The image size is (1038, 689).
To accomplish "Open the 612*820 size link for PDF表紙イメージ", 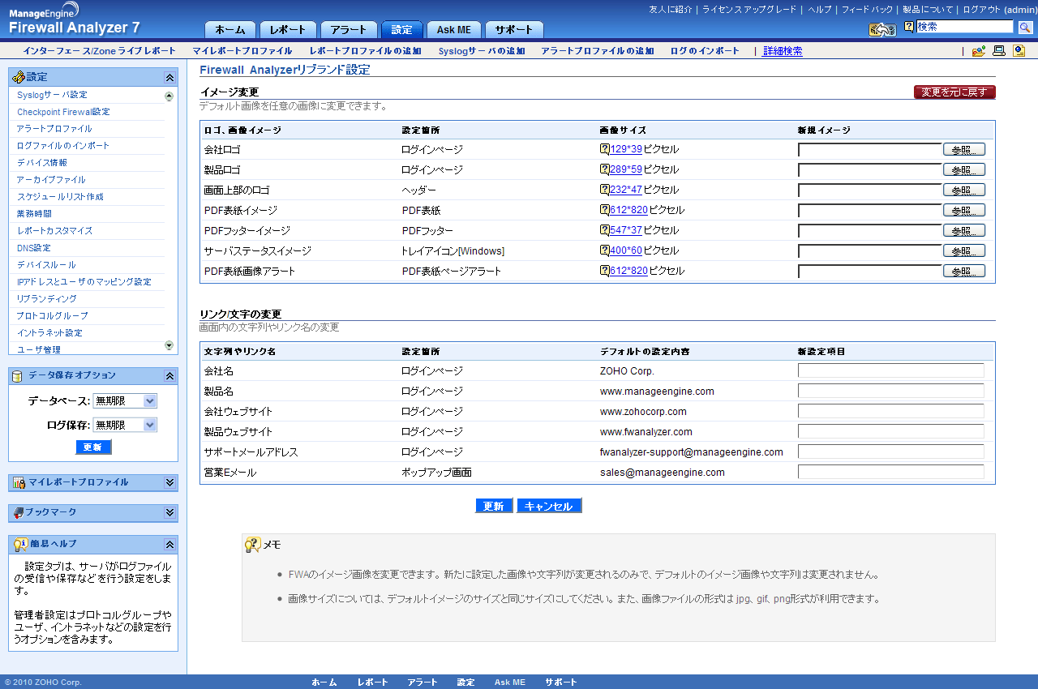I will [628, 210].
